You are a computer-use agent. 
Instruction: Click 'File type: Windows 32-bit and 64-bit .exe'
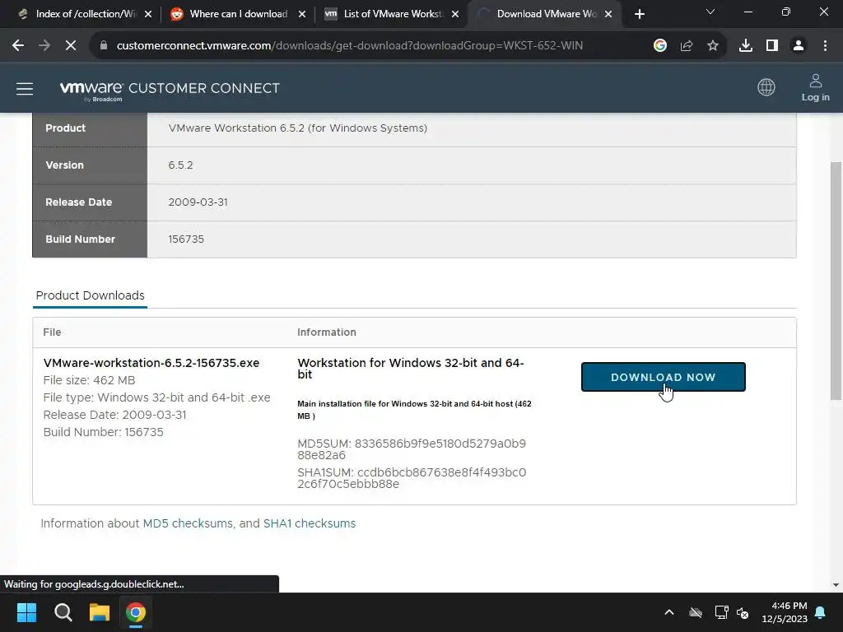pos(156,397)
